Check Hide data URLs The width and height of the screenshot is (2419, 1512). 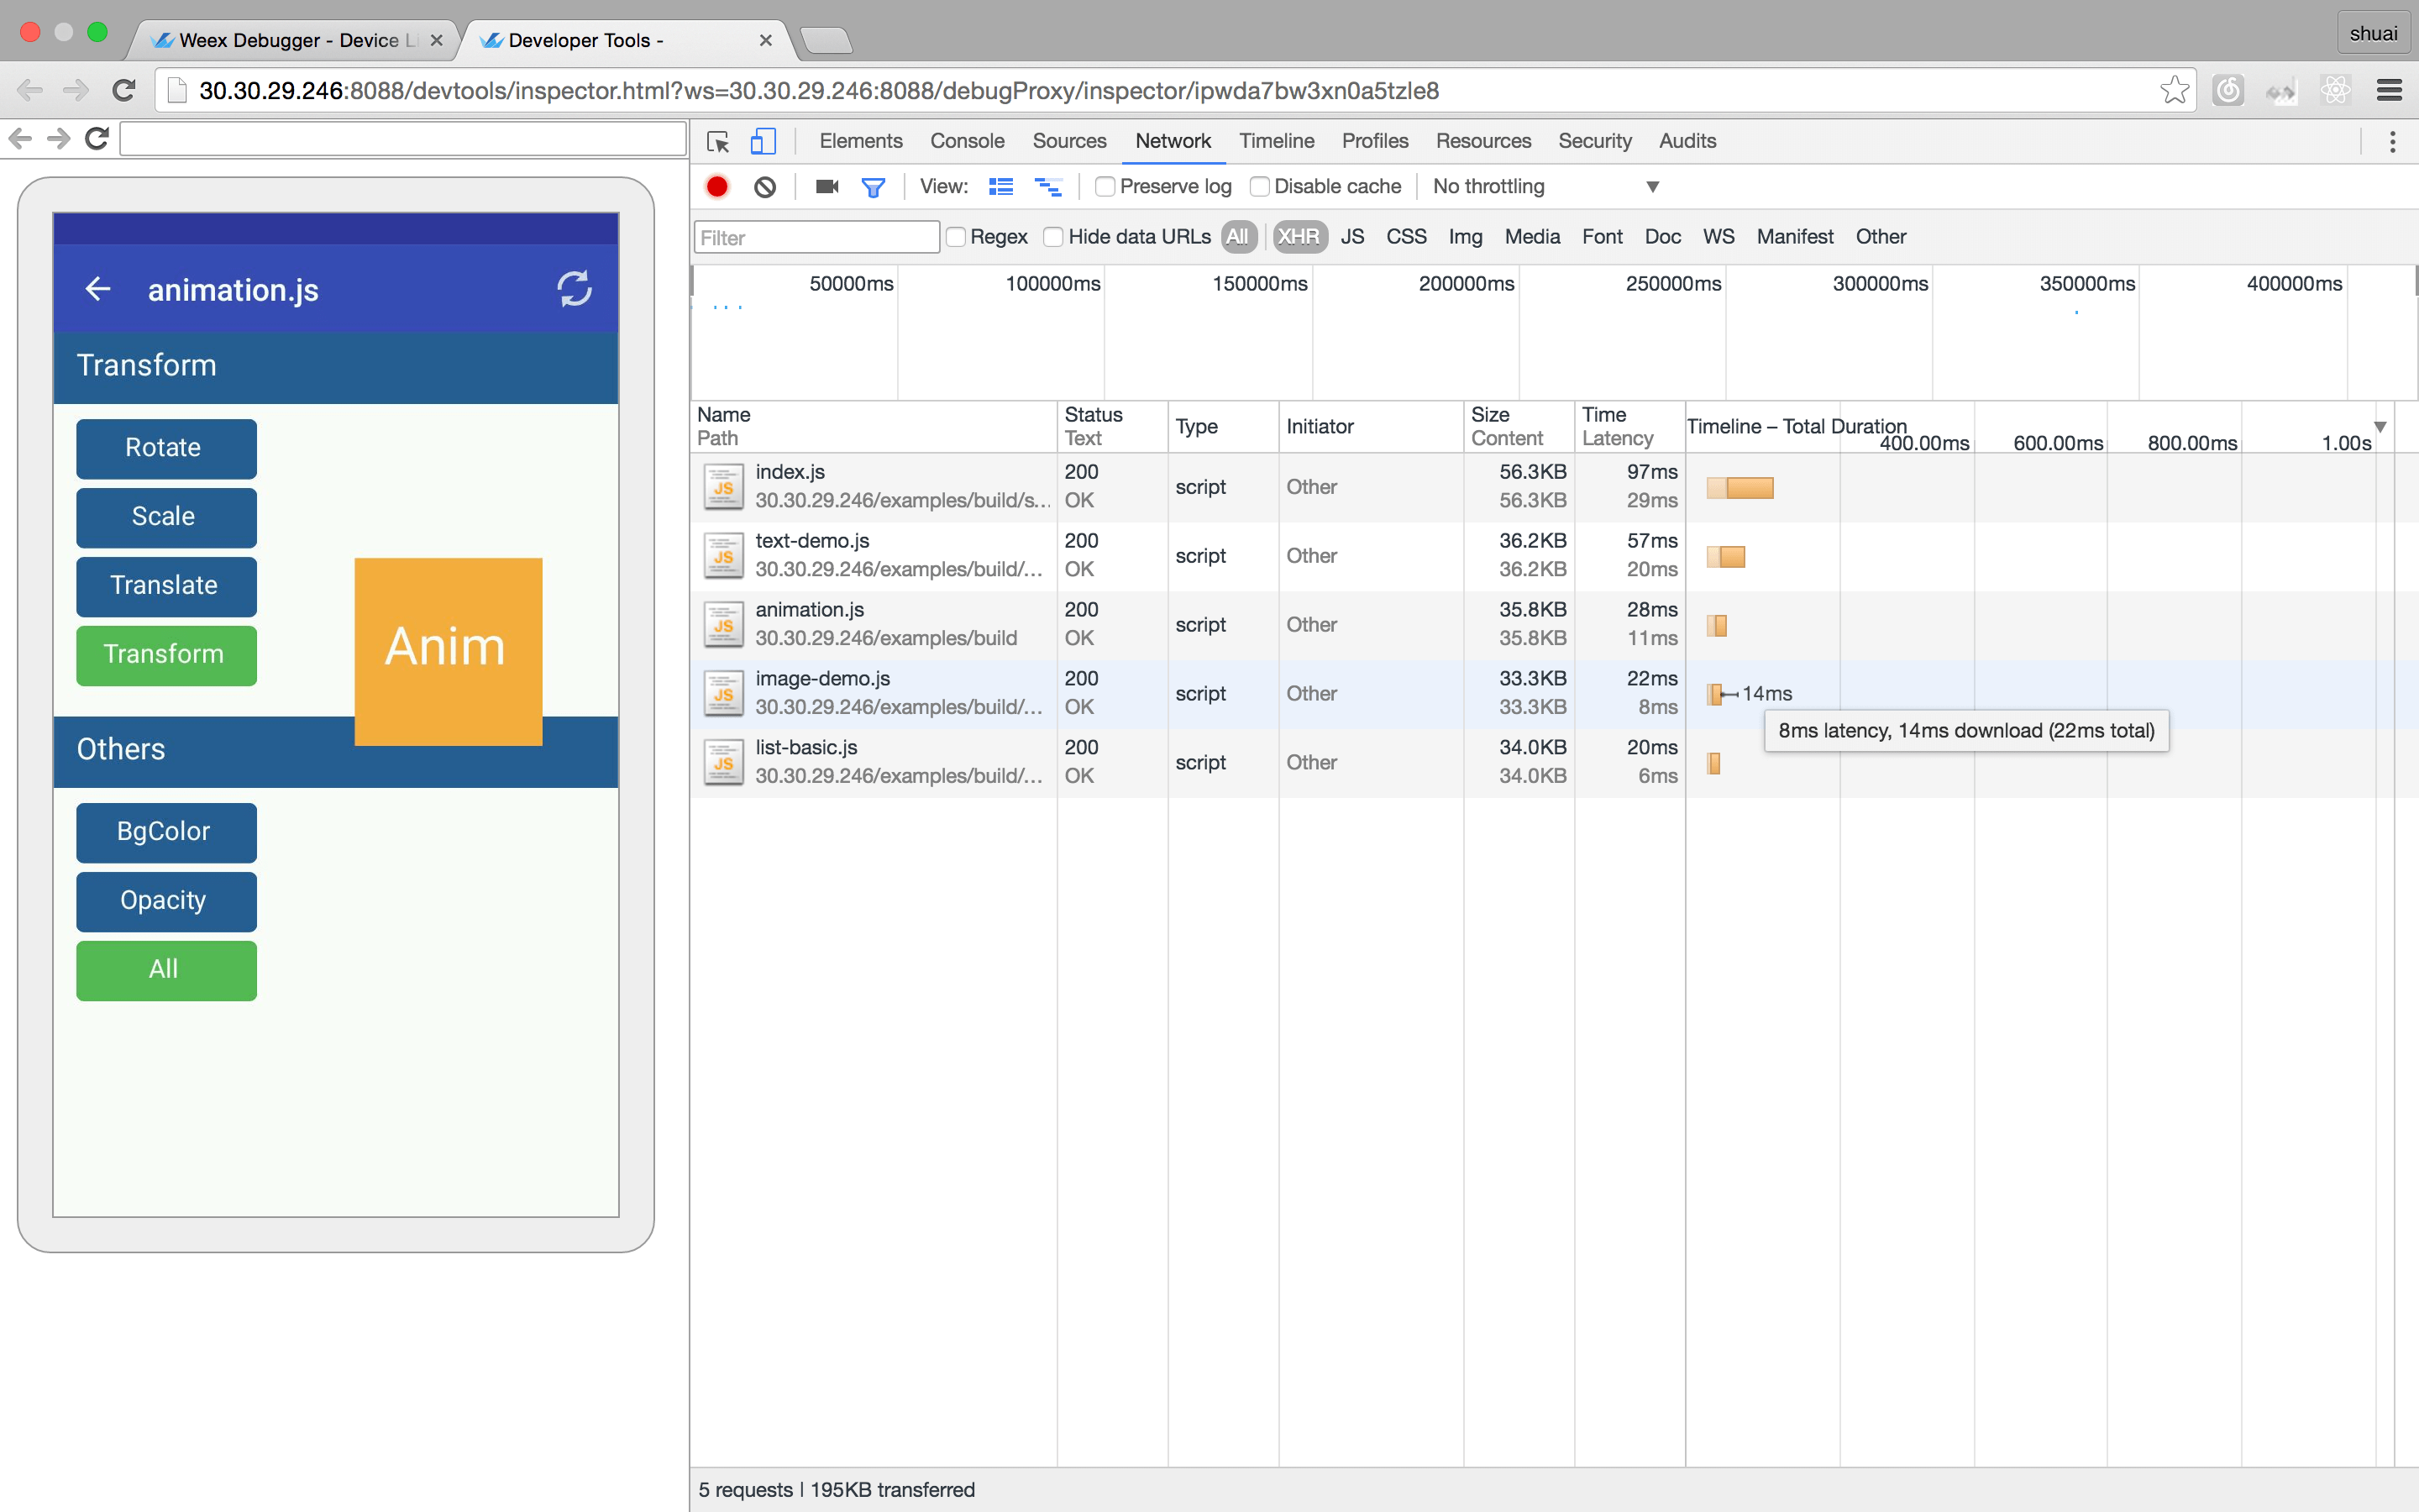tap(1052, 237)
